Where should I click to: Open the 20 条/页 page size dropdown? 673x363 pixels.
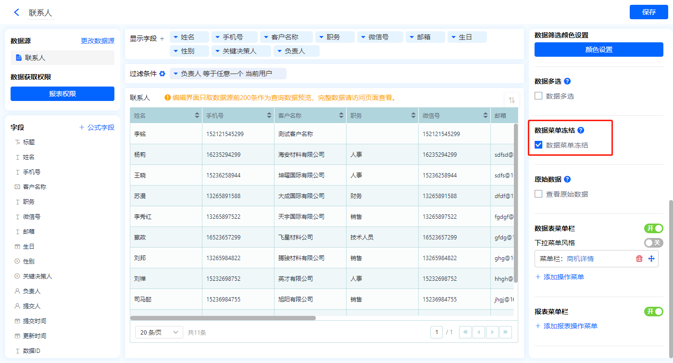[x=159, y=332]
